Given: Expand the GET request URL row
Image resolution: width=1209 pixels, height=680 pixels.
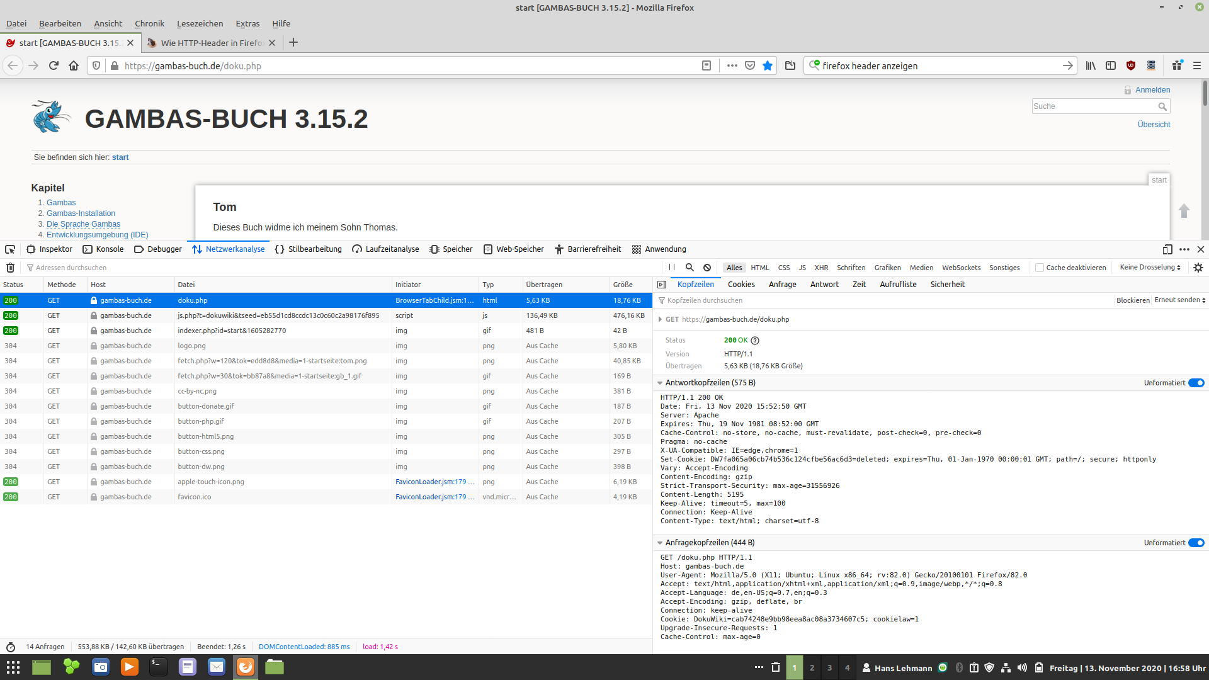Looking at the screenshot, I should click(660, 319).
